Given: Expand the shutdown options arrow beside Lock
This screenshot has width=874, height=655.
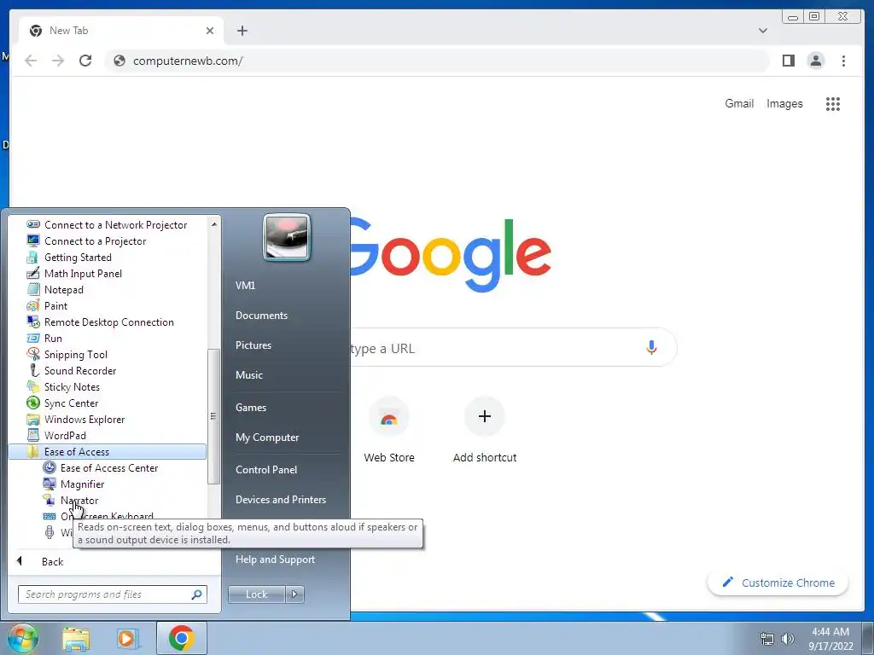Looking at the screenshot, I should 294,594.
